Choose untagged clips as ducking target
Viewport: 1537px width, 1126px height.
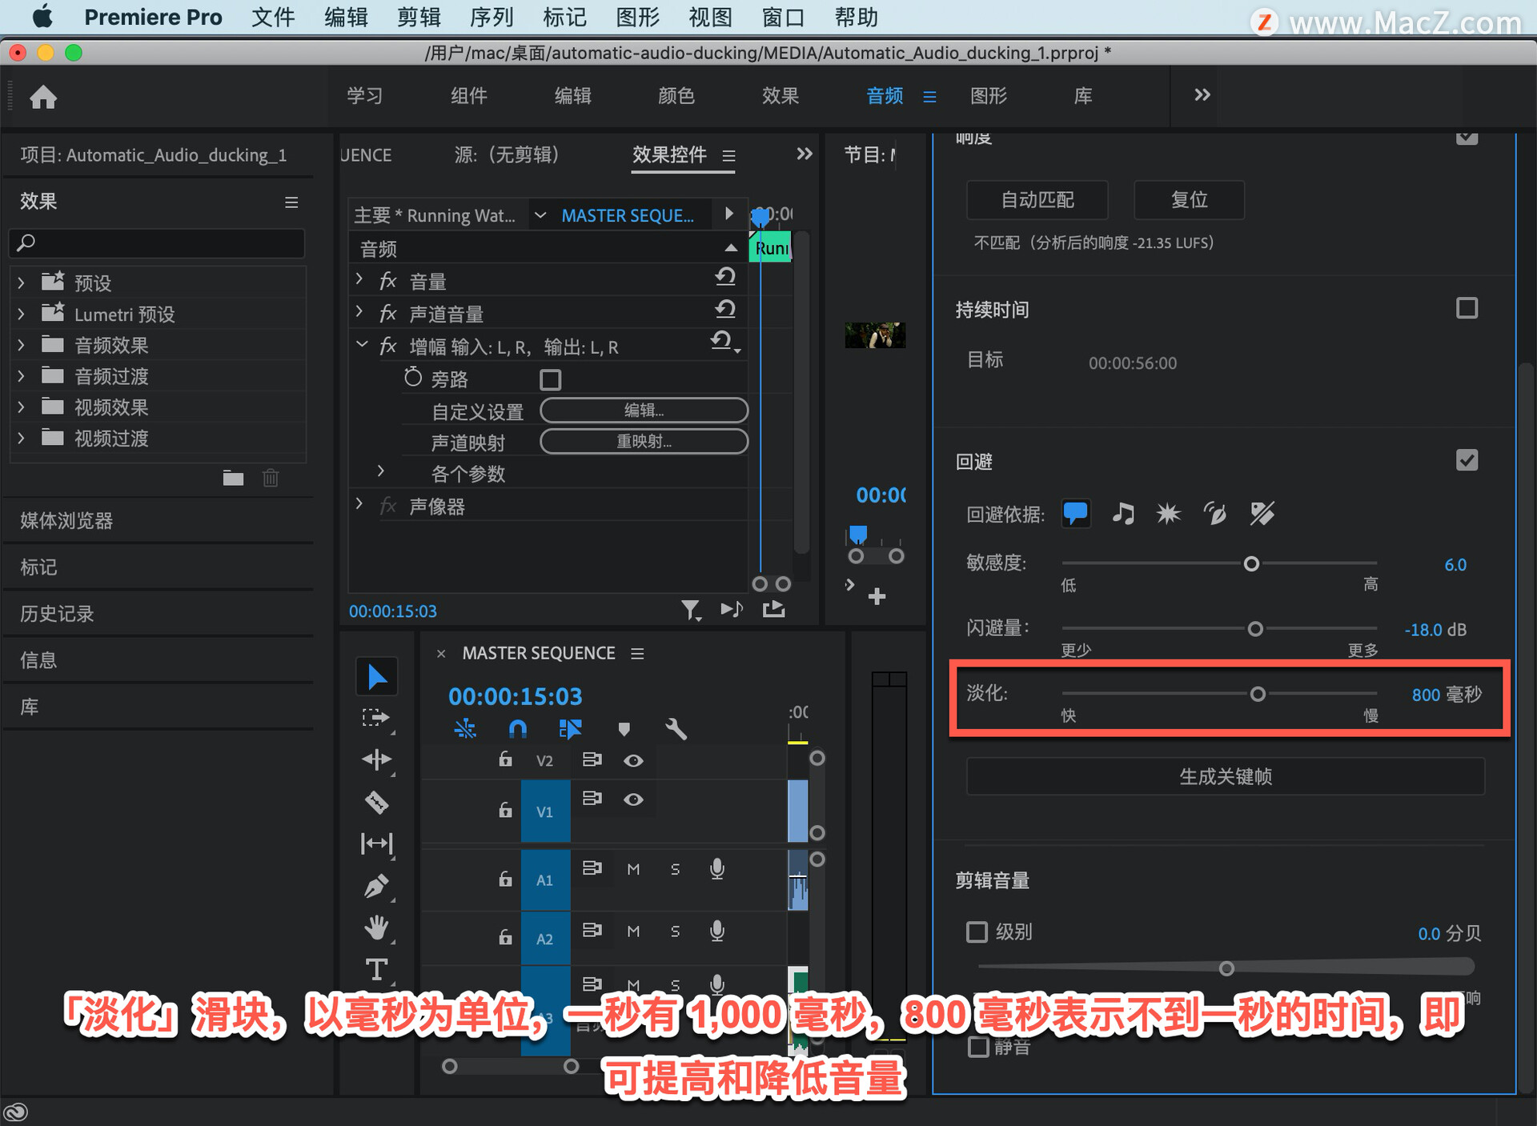1262,513
